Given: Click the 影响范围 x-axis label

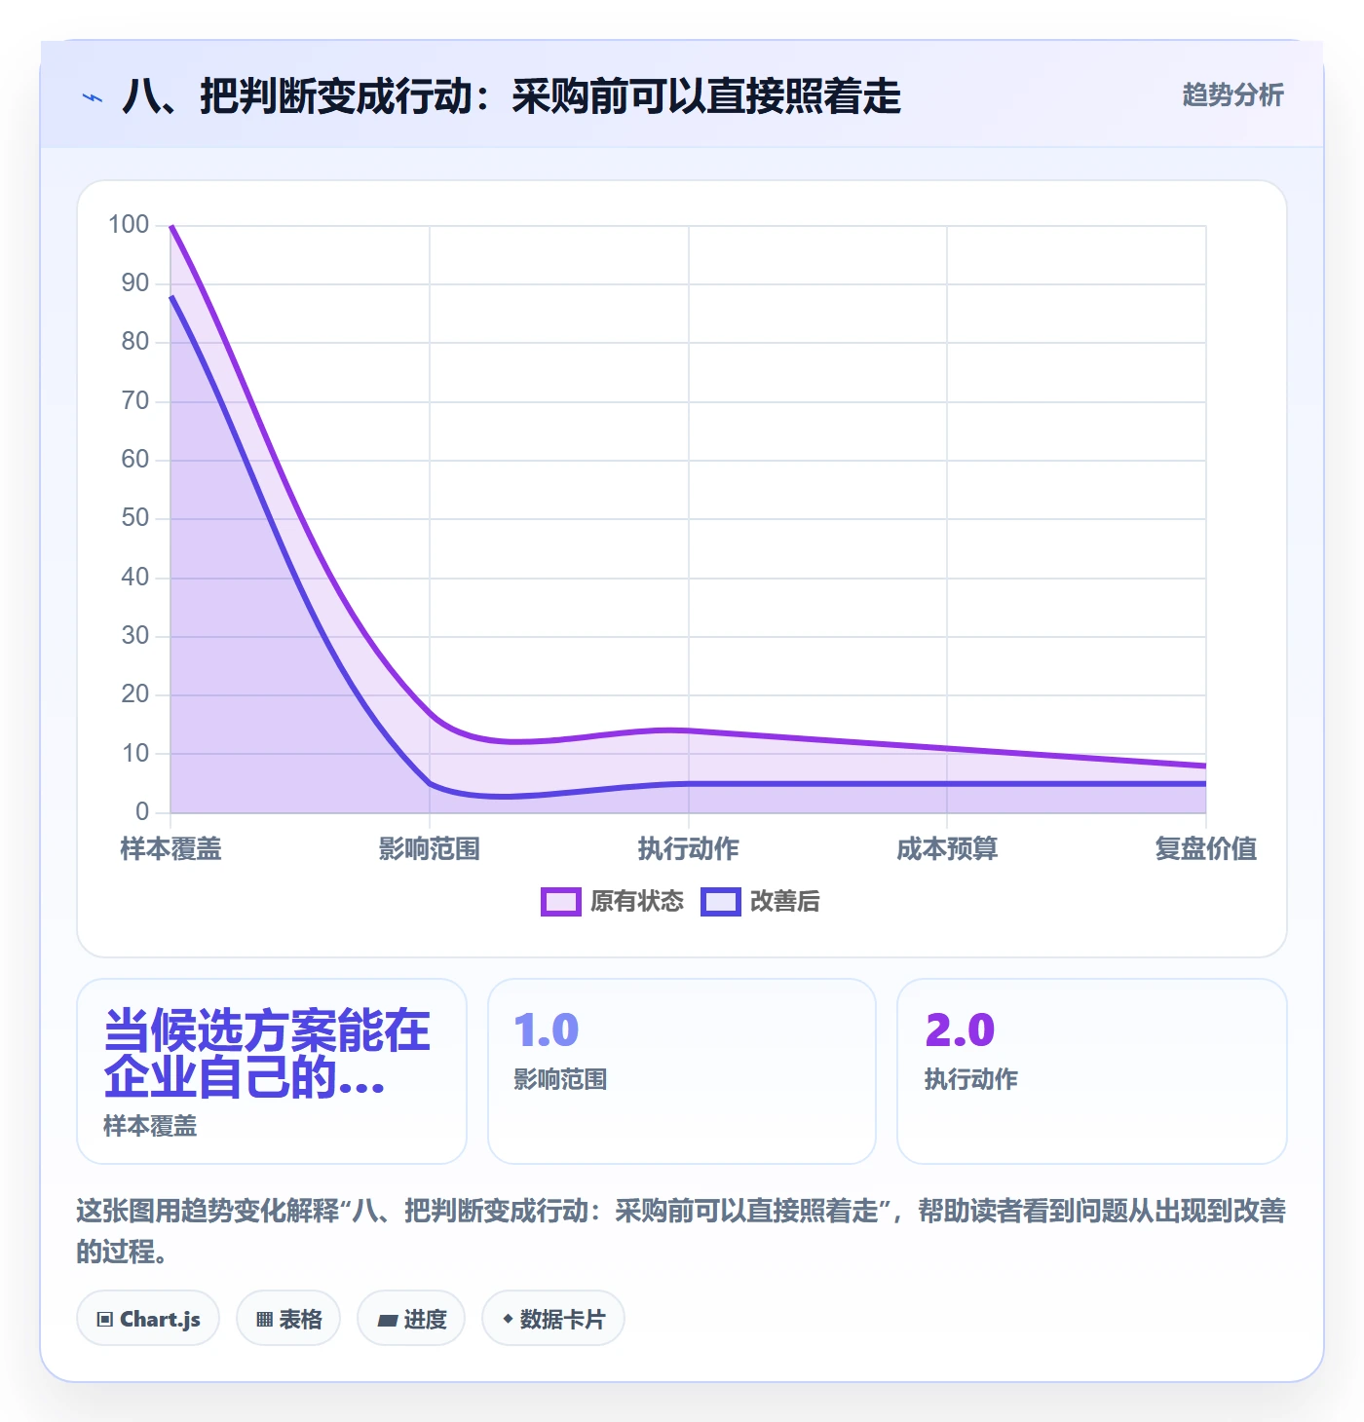Looking at the screenshot, I should coord(430,848).
